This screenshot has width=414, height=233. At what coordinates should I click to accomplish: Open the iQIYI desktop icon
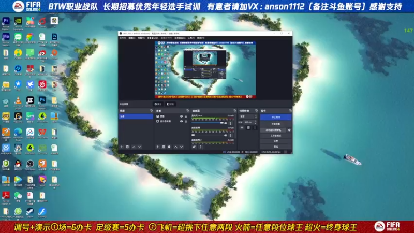click(30, 116)
